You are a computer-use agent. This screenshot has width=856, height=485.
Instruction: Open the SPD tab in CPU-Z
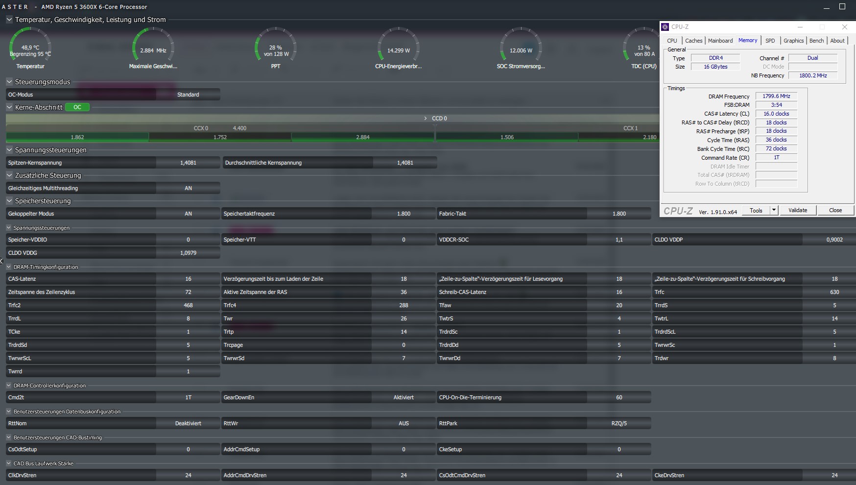(x=770, y=41)
